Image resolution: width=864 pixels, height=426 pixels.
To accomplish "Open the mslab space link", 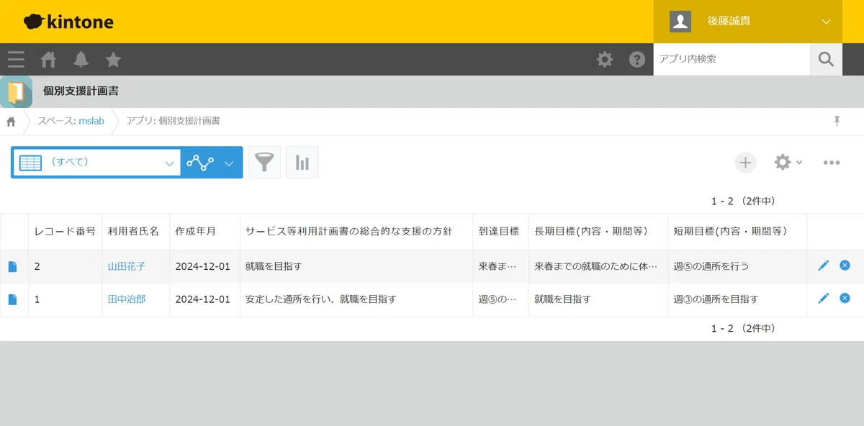I will tap(91, 121).
